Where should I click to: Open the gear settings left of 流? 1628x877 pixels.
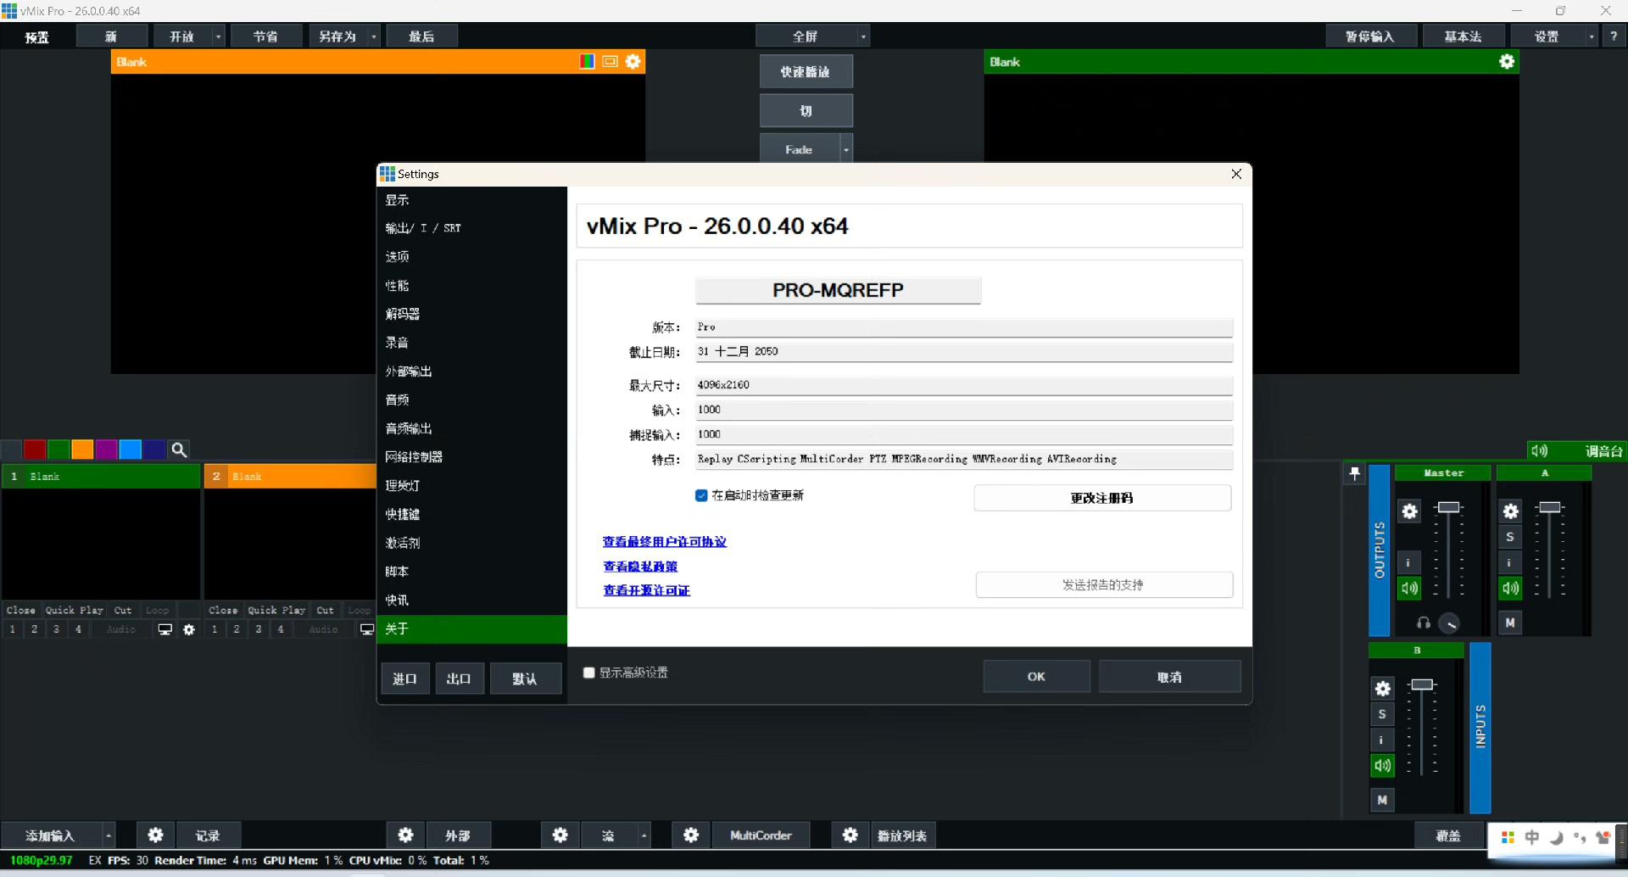click(560, 835)
